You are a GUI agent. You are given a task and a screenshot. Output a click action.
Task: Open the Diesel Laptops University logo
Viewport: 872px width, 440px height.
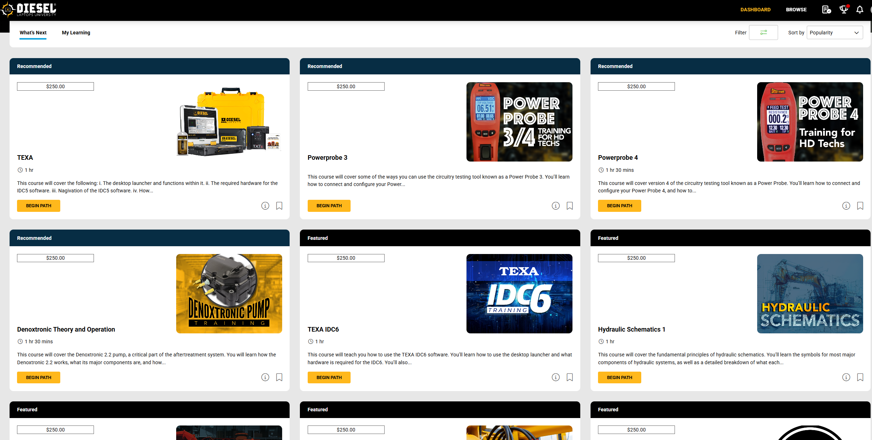tap(28, 10)
